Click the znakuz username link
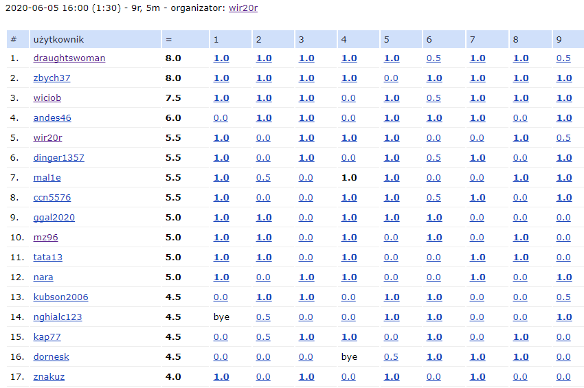This screenshot has width=584, height=388. pos(49,377)
